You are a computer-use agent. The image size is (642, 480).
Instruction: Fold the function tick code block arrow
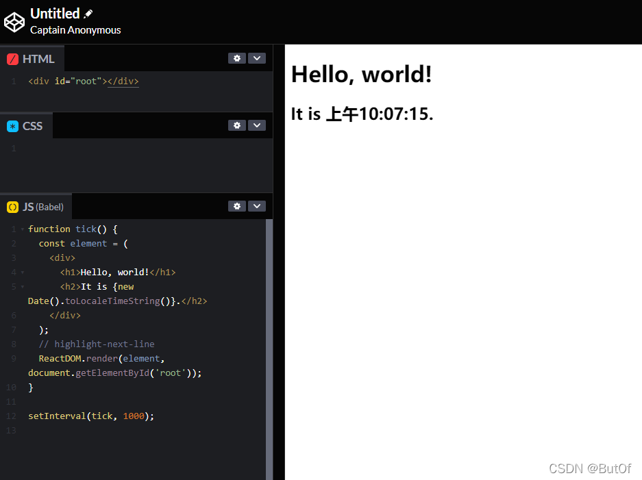click(x=23, y=229)
